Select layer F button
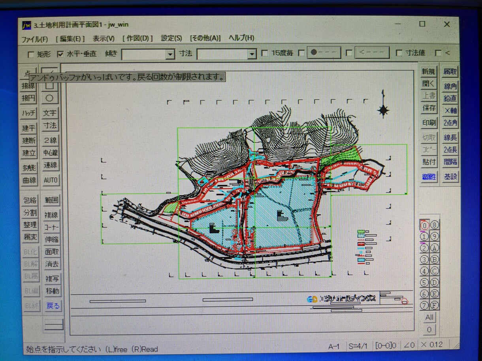The image size is (482, 361). pyautogui.click(x=434, y=305)
